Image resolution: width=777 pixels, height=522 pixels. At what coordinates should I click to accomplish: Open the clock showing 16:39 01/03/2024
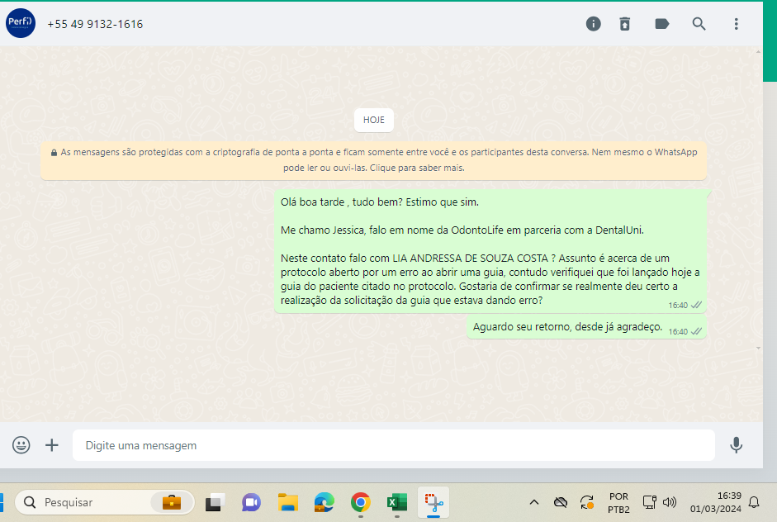point(716,502)
